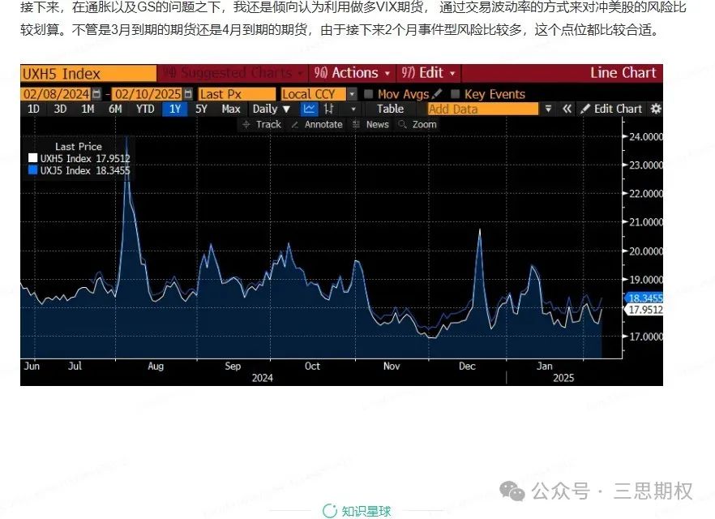
Task: Select bar/candle chart style icon
Action: point(328,109)
